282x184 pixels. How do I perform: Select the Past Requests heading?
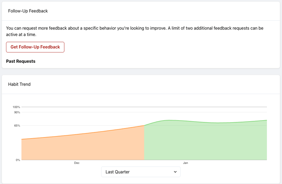21,61
